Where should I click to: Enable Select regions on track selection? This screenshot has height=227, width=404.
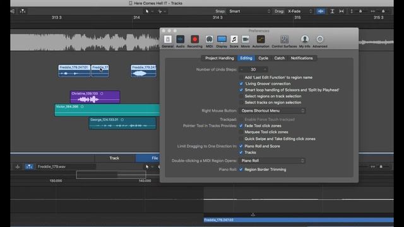[241, 96]
